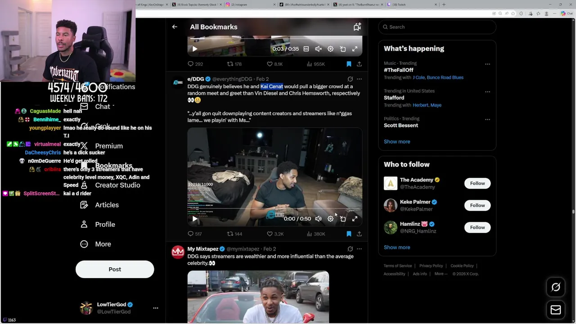The height and width of the screenshot is (324, 576).
Task: Mute the top video
Action: click(x=318, y=49)
